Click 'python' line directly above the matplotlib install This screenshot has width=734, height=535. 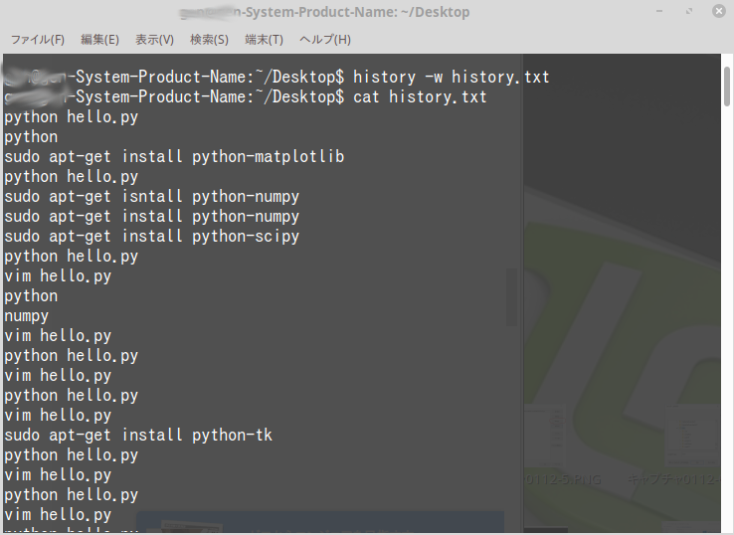click(31, 137)
